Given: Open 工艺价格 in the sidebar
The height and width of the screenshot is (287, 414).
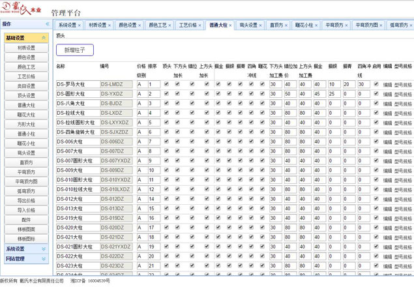Looking at the screenshot, I should [26, 76].
